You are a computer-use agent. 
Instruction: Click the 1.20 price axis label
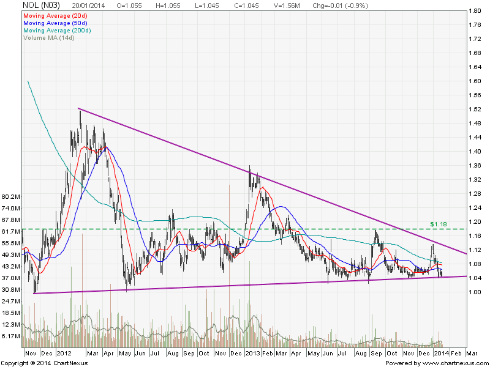tap(475, 221)
